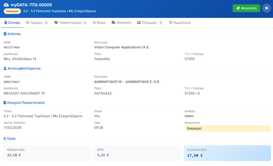The image size is (273, 166).
Task: Click the Συνολική Αξία 27,50 € card
Action: (x=227, y=153)
